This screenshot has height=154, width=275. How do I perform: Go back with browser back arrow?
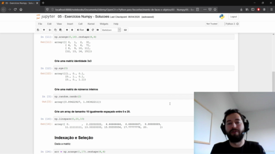pos(3,9)
